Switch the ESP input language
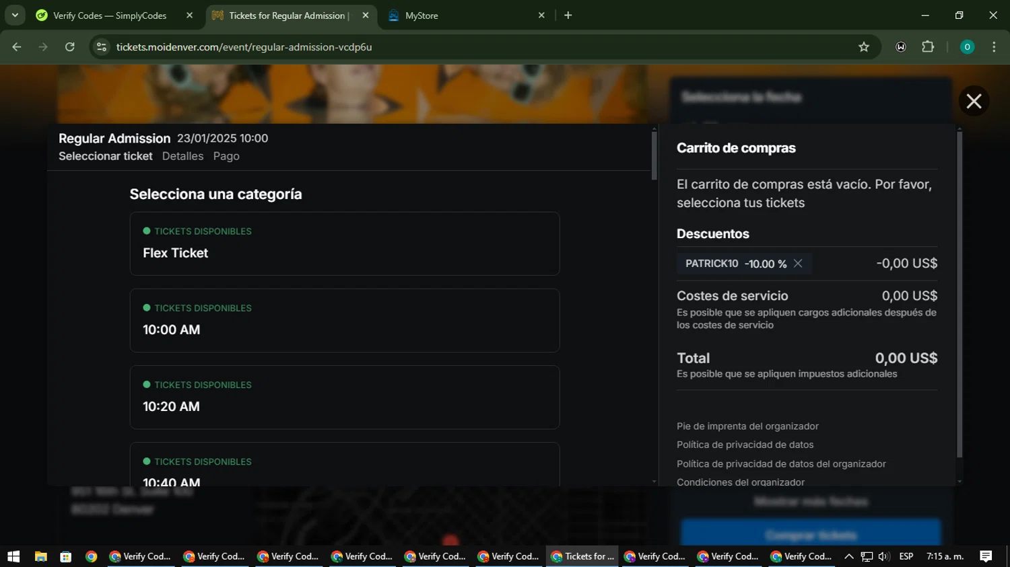The width and height of the screenshot is (1010, 567). coord(906,556)
